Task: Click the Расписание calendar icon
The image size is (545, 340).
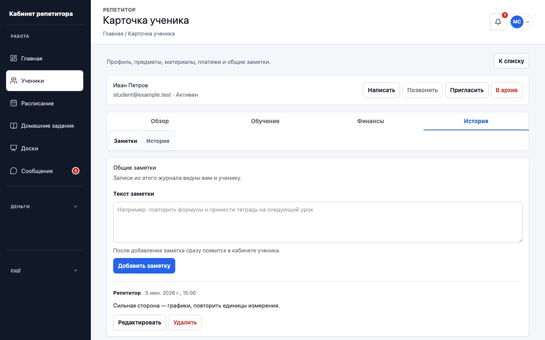Action: coord(14,103)
